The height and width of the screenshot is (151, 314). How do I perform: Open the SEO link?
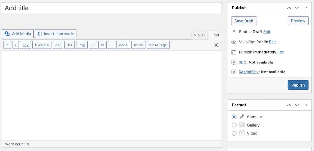(242, 62)
